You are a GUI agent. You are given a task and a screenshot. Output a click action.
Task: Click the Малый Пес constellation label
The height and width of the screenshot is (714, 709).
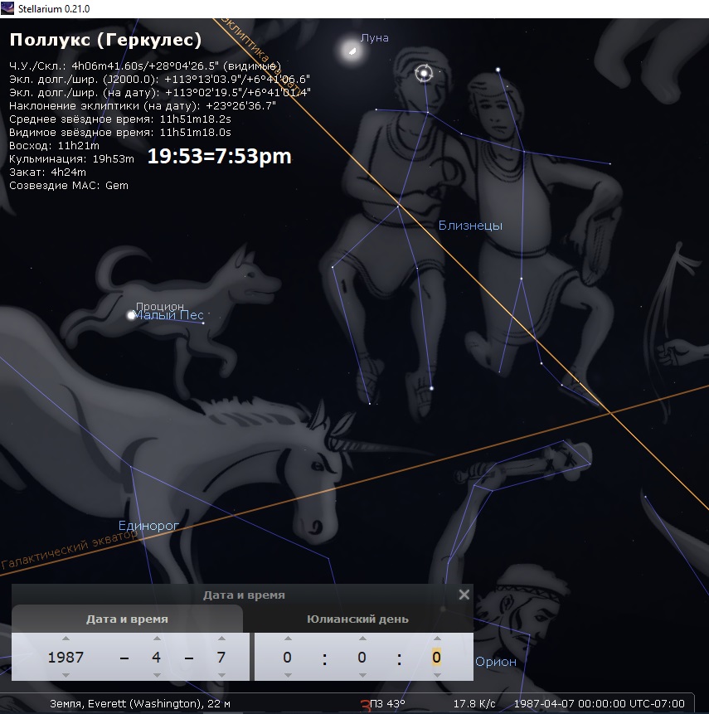point(169,315)
